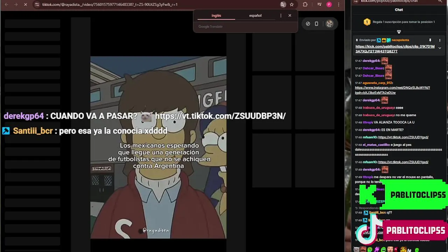
Task: Collapse the gift leaderboard with the arrow handle
Action: pos(399,32)
